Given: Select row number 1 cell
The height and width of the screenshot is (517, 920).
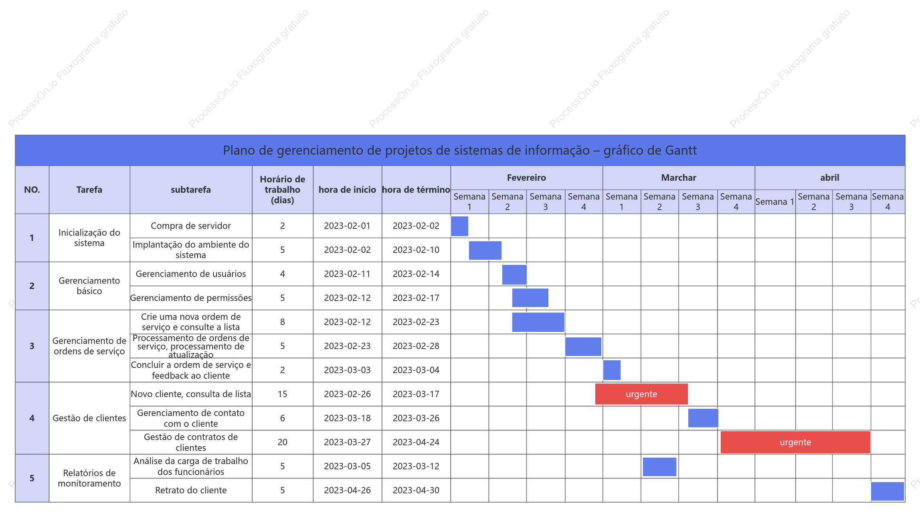Looking at the screenshot, I should 32,238.
